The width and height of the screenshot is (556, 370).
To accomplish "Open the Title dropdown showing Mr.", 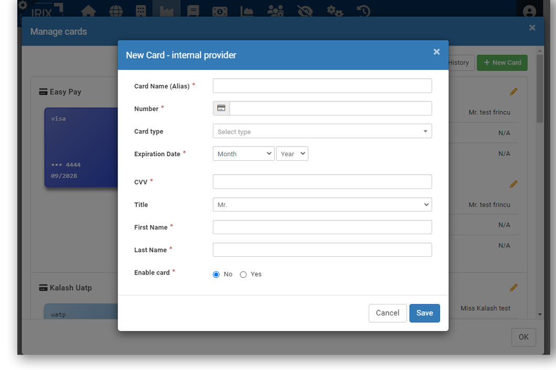I will click(322, 204).
